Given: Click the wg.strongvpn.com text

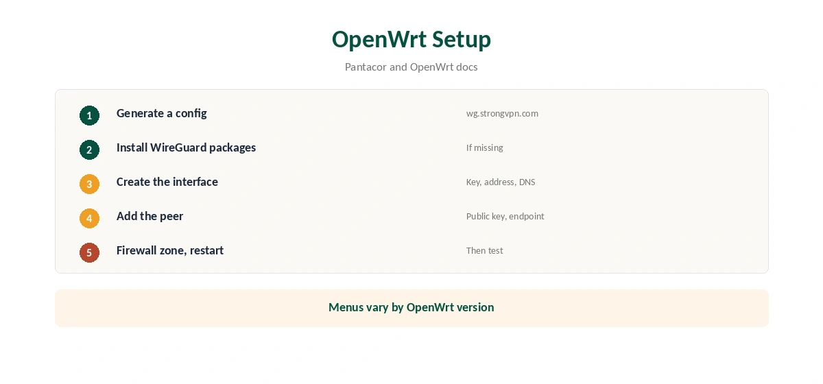Looking at the screenshot, I should point(502,114).
